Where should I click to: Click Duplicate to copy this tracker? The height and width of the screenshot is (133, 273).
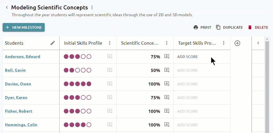tap(229, 28)
